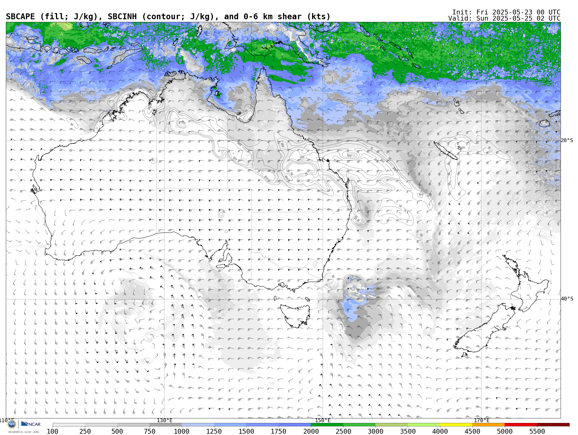Select the yellow 4000–4500 color bar segment
The image size is (578, 435).
(456, 425)
